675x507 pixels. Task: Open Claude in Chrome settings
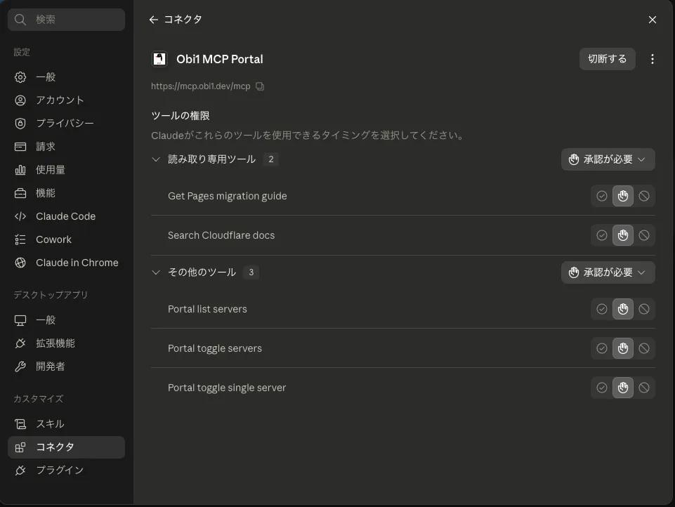pos(66,263)
